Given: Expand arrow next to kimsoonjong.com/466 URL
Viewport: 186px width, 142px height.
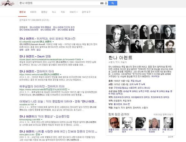Looking at the screenshot, I should pos(42,120).
